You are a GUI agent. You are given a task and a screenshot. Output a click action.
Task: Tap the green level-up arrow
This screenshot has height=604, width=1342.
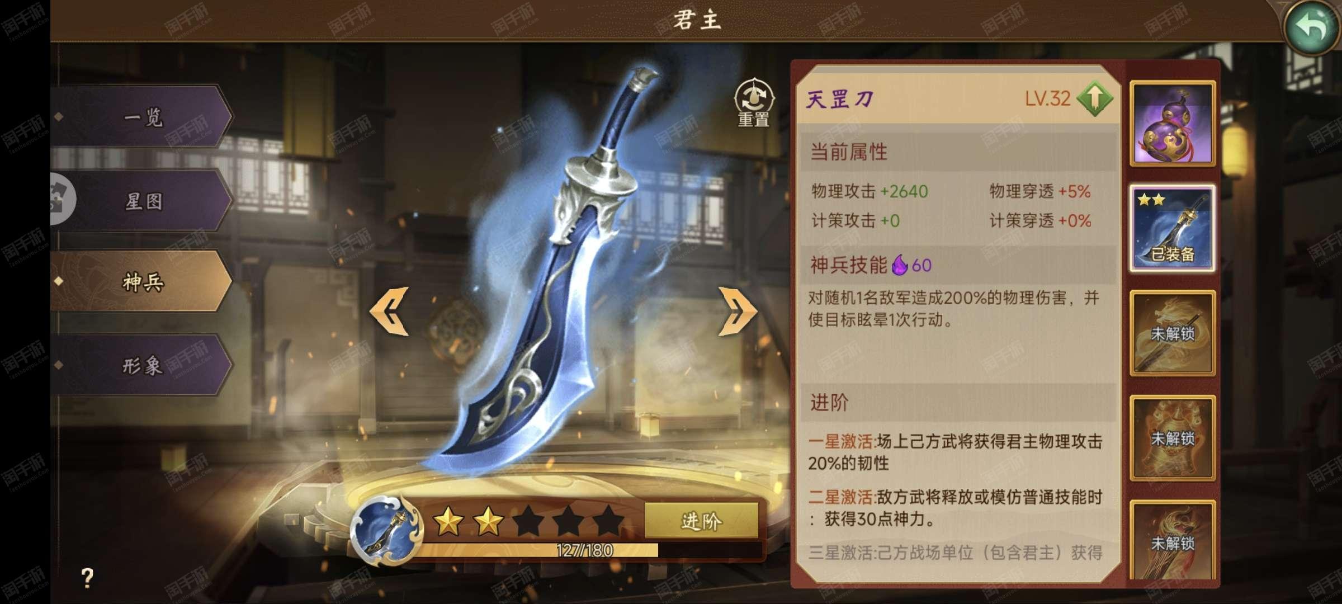[x=1094, y=99]
